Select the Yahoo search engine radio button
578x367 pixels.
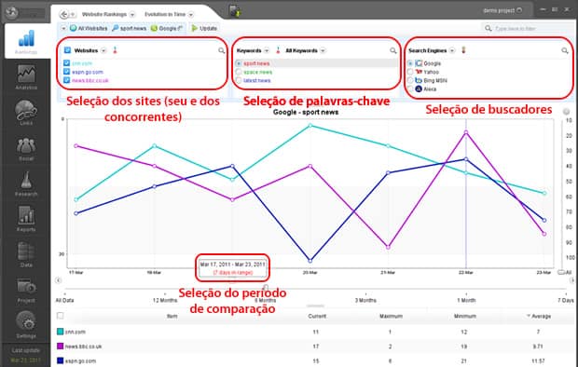[410, 72]
